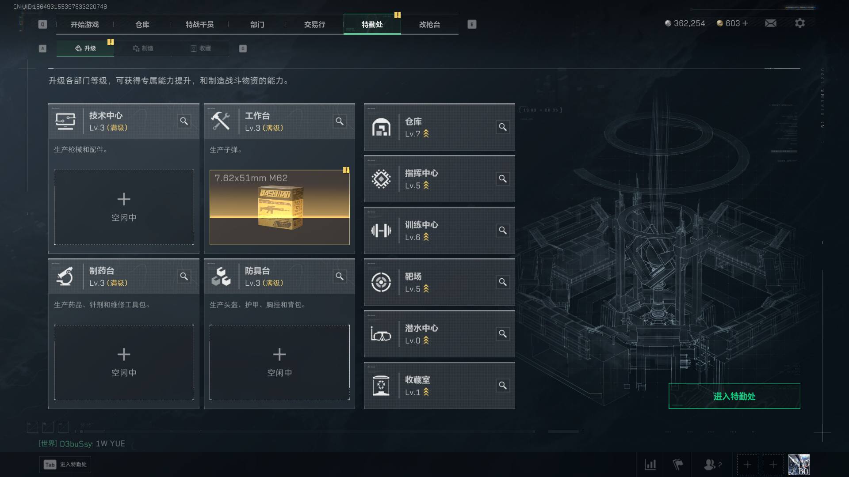Open the mail envelope icon

(x=771, y=23)
